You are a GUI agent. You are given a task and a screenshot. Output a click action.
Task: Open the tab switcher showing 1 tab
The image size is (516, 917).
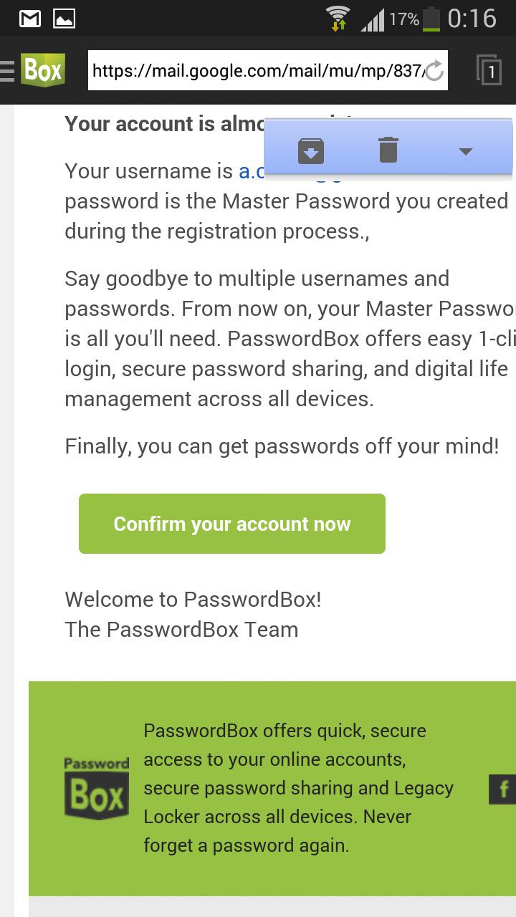tap(490, 69)
